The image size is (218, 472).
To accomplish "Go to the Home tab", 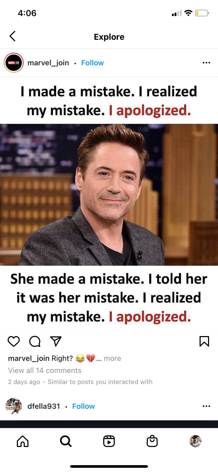I will (23, 441).
